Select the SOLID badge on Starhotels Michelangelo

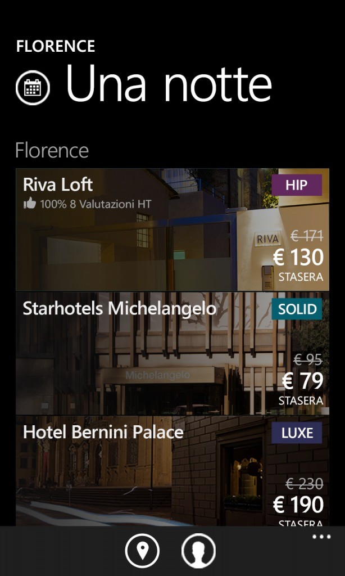point(296,308)
